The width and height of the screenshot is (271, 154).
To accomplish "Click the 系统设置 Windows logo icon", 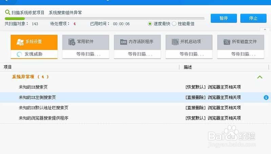I will (20, 42).
